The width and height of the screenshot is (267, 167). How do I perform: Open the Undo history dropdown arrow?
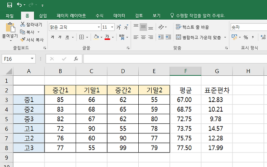point(24,5)
